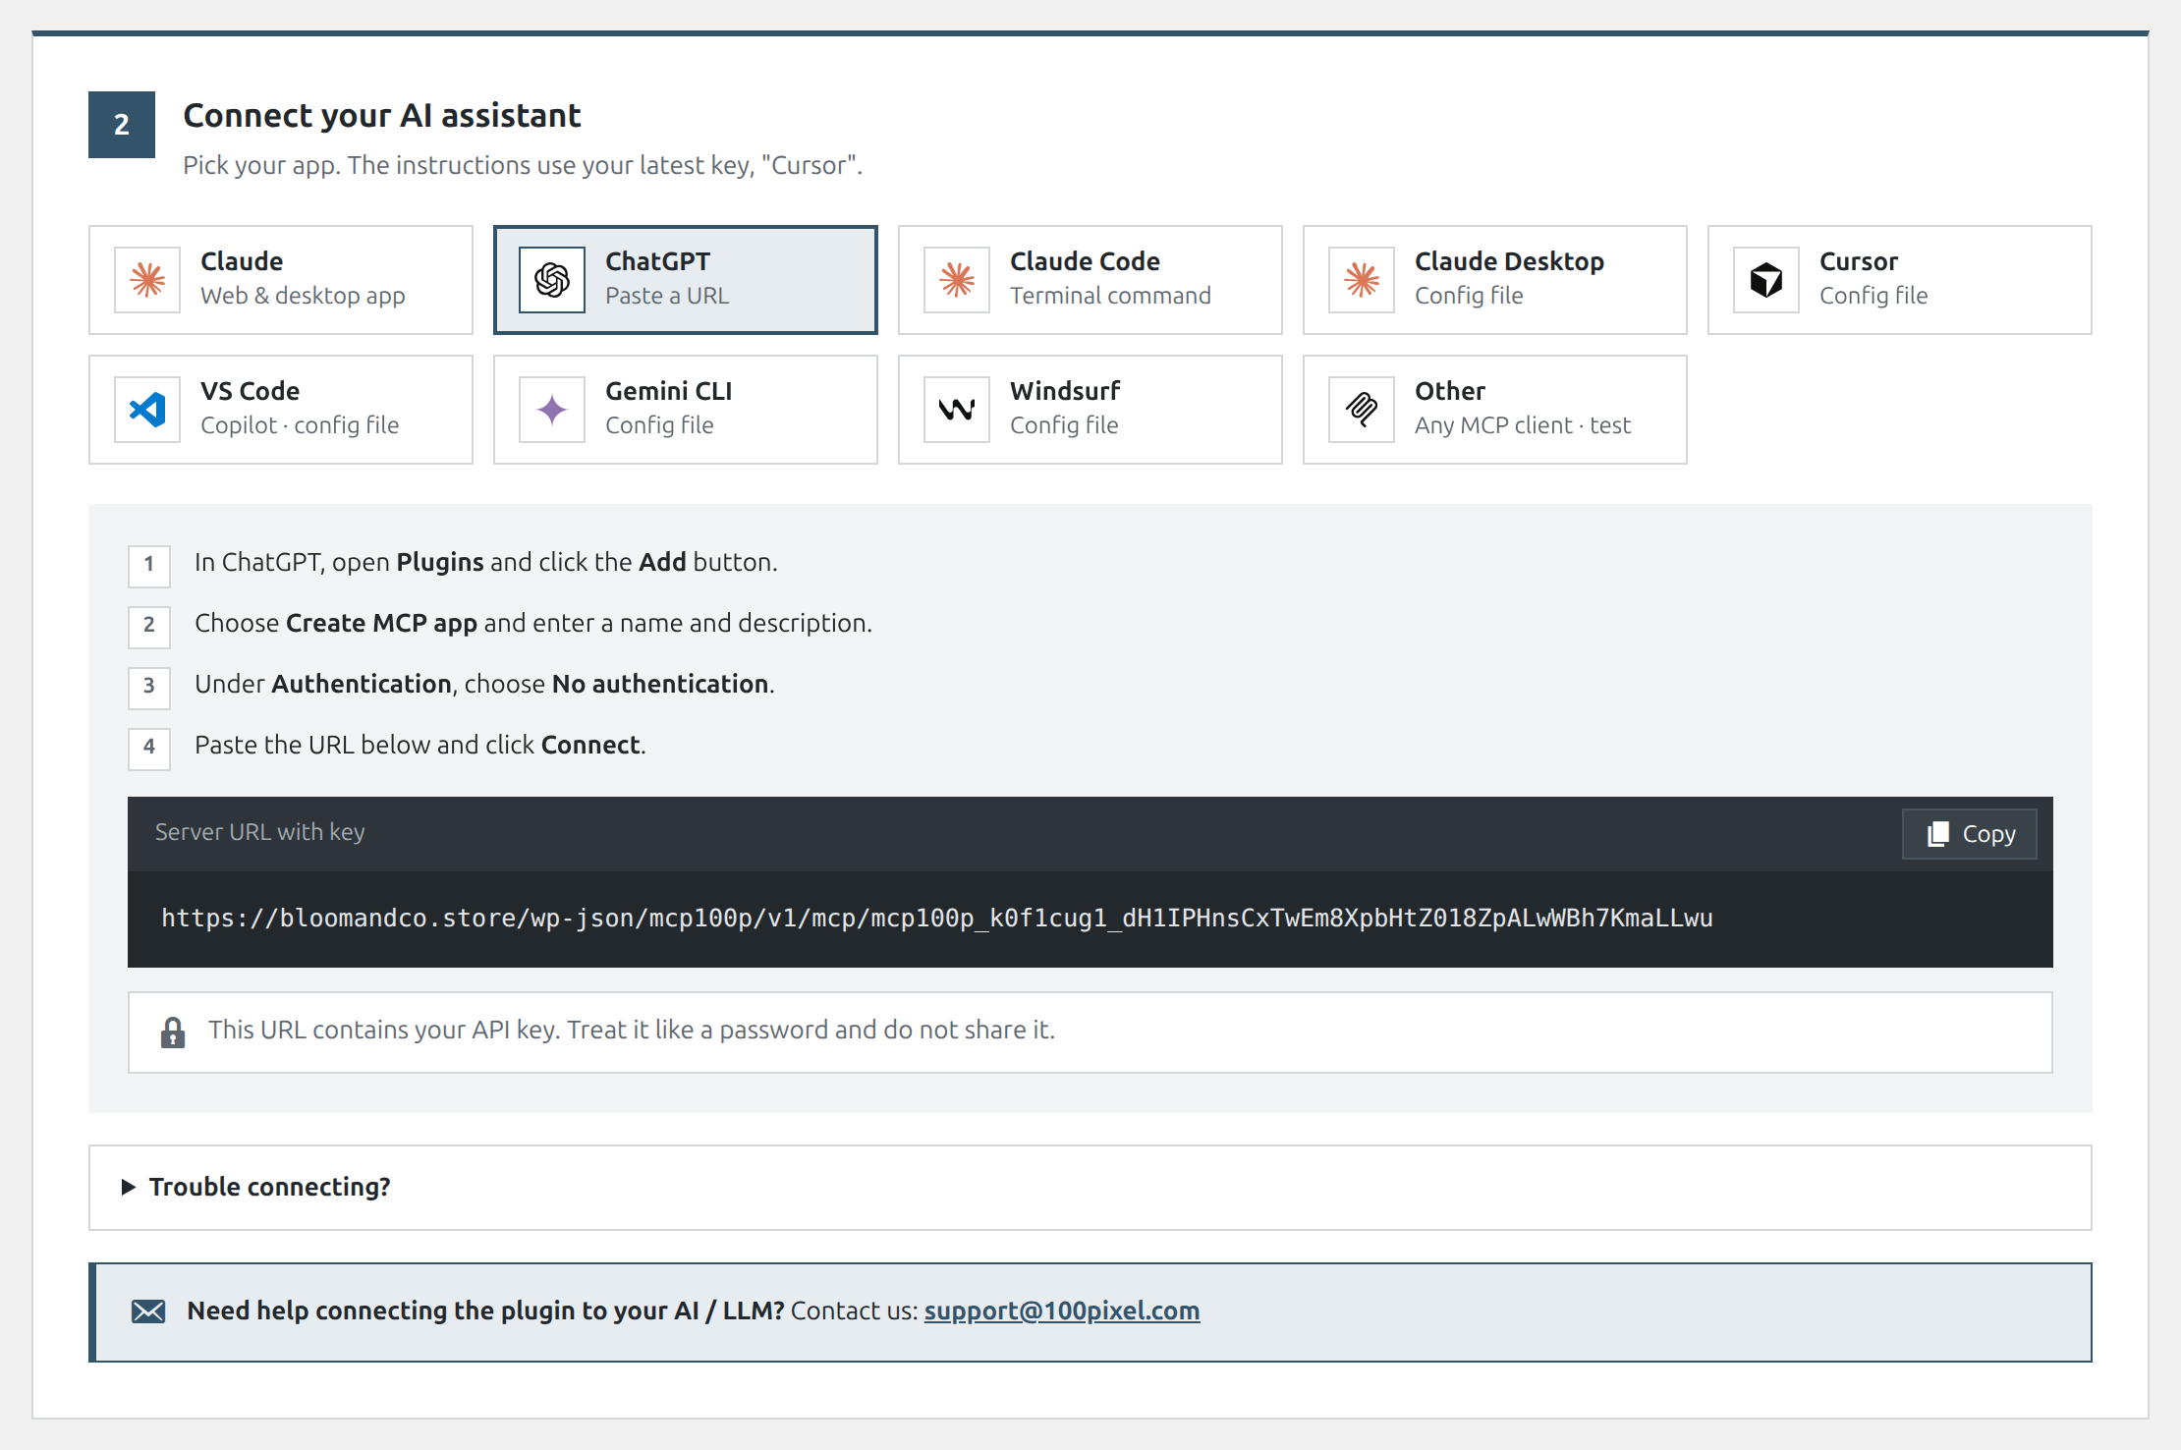Choose the Claude Code Terminal command card
The width and height of the screenshot is (2181, 1450).
(x=1090, y=280)
